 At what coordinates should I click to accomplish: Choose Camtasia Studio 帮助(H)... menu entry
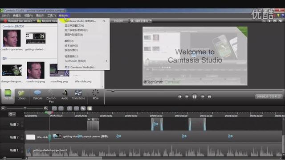point(84,21)
